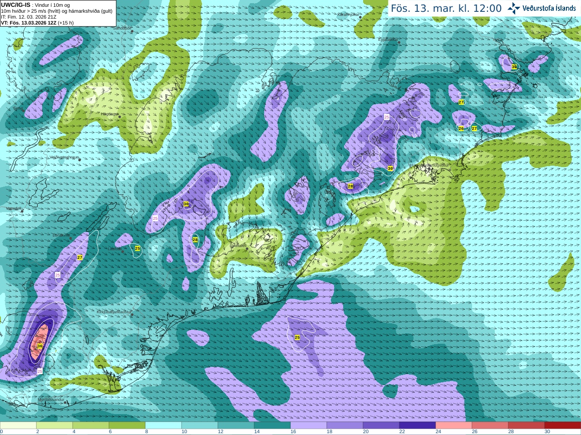
Task: Click the yellow 26 gust marker
Action: [x=461, y=129]
